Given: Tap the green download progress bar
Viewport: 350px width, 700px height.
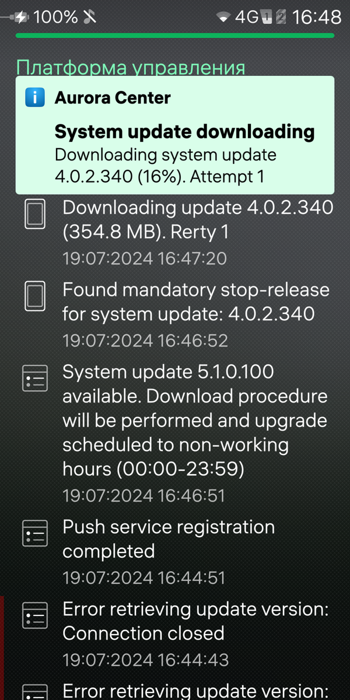Looking at the screenshot, I should tap(175, 36).
